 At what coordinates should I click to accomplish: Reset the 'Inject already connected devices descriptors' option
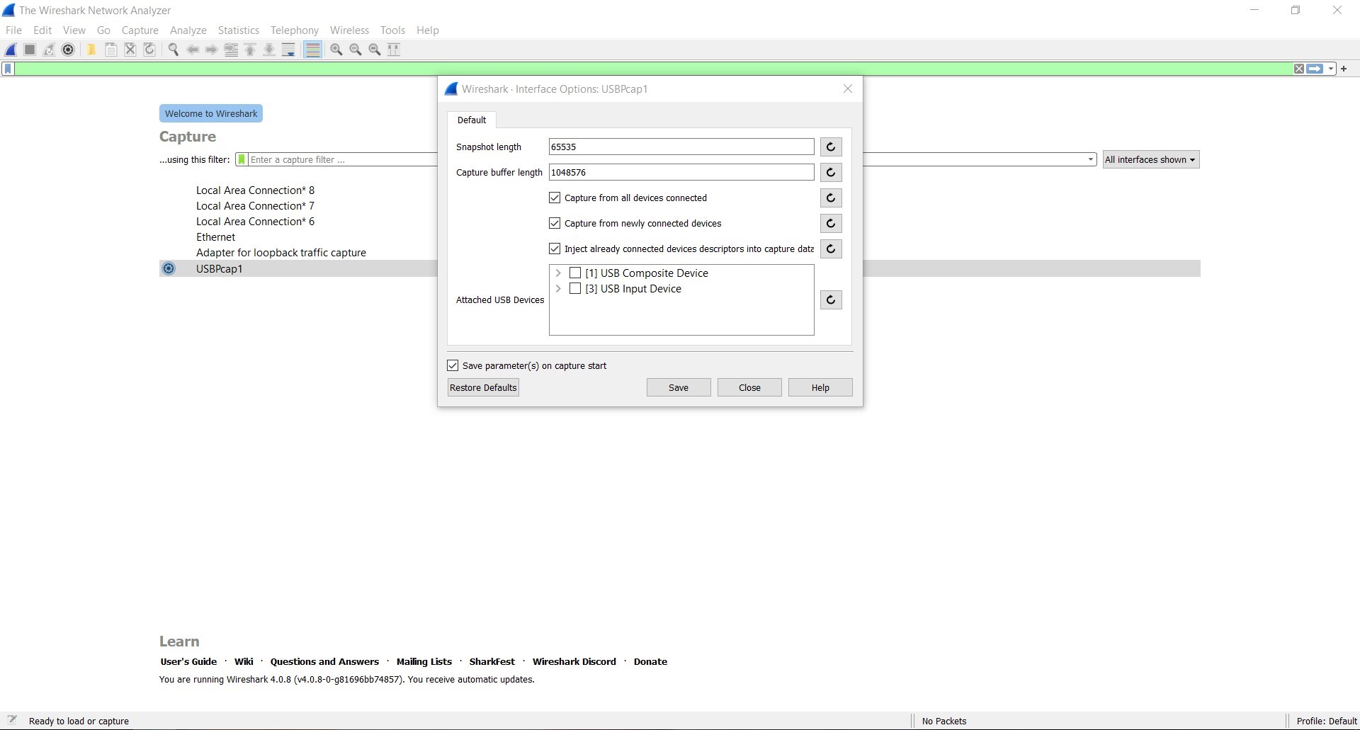click(831, 249)
